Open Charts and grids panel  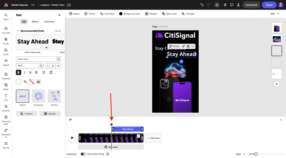point(6,120)
